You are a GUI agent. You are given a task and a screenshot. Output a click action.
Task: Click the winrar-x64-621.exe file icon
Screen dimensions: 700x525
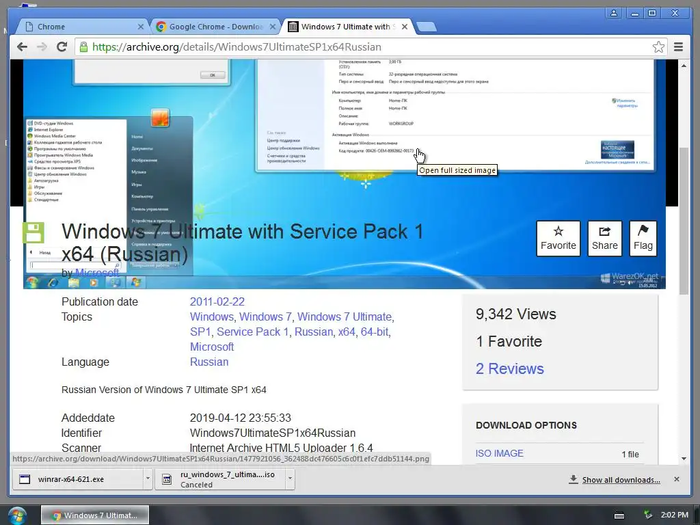point(25,479)
